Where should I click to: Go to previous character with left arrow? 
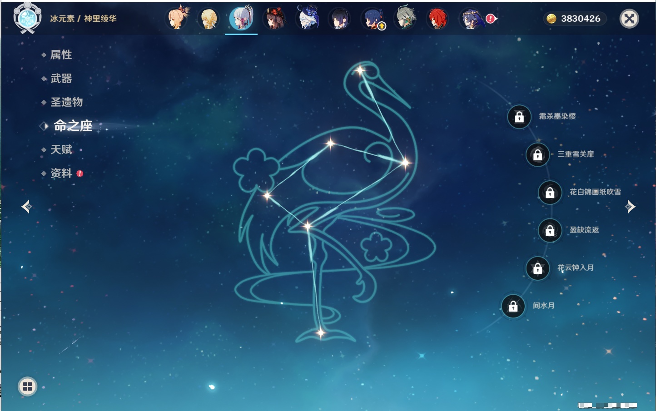(x=26, y=207)
